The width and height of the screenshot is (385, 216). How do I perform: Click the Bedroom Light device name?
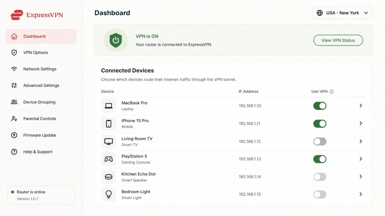(136, 192)
